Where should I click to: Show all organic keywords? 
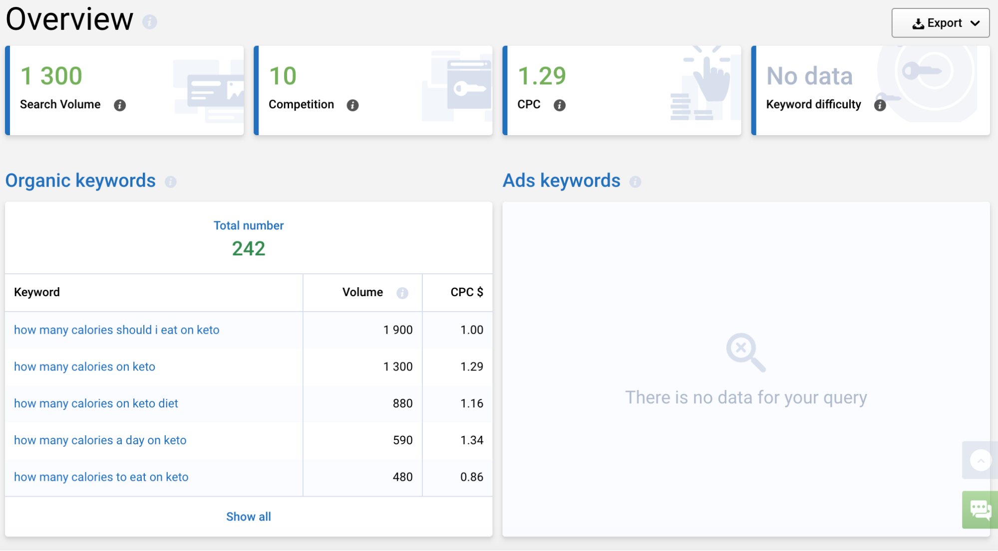[x=248, y=517]
